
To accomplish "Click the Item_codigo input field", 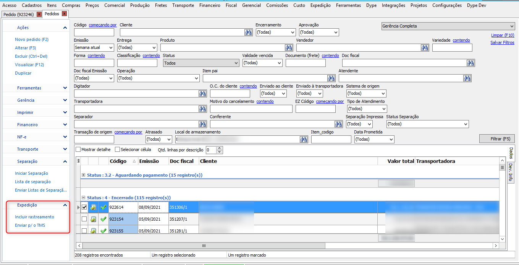I will tap(331, 140).
